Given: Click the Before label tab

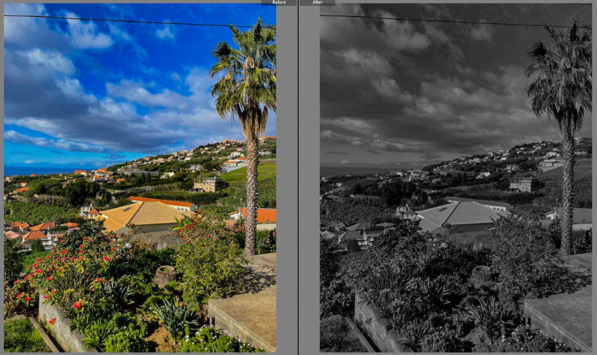Looking at the screenshot, I should coord(279,3).
